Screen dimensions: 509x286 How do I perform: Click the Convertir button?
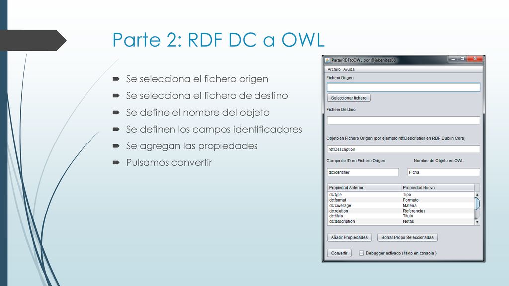[339, 253]
